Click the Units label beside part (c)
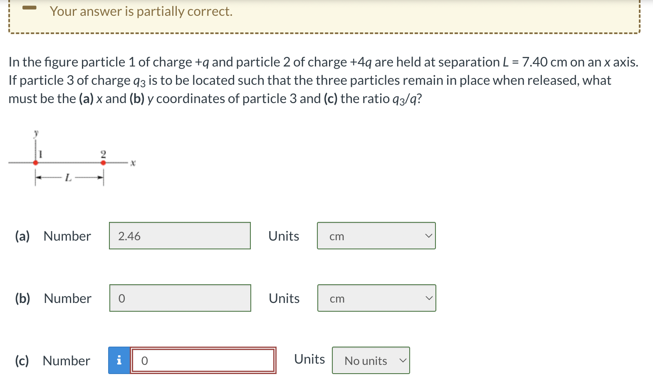 (x=309, y=359)
